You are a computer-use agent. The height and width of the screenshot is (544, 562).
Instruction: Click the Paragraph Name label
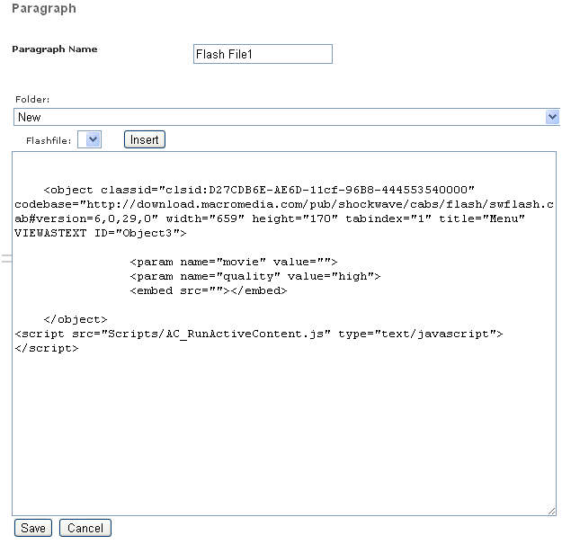55,49
